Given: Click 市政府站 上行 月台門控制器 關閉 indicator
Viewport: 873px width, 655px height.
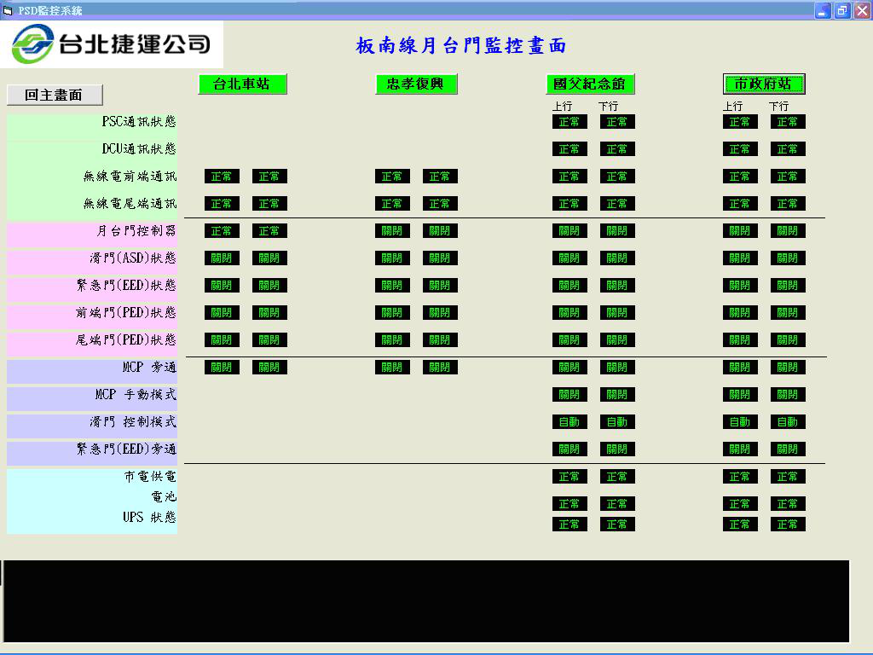Looking at the screenshot, I should (x=740, y=230).
